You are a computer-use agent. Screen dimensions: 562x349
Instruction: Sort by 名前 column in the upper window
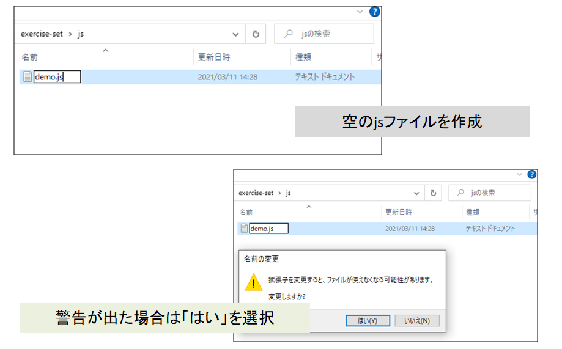click(x=30, y=57)
